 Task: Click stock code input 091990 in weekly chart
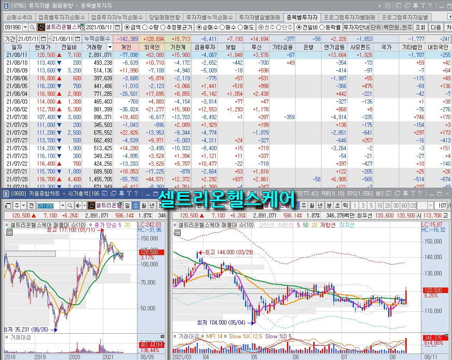(x=48, y=205)
